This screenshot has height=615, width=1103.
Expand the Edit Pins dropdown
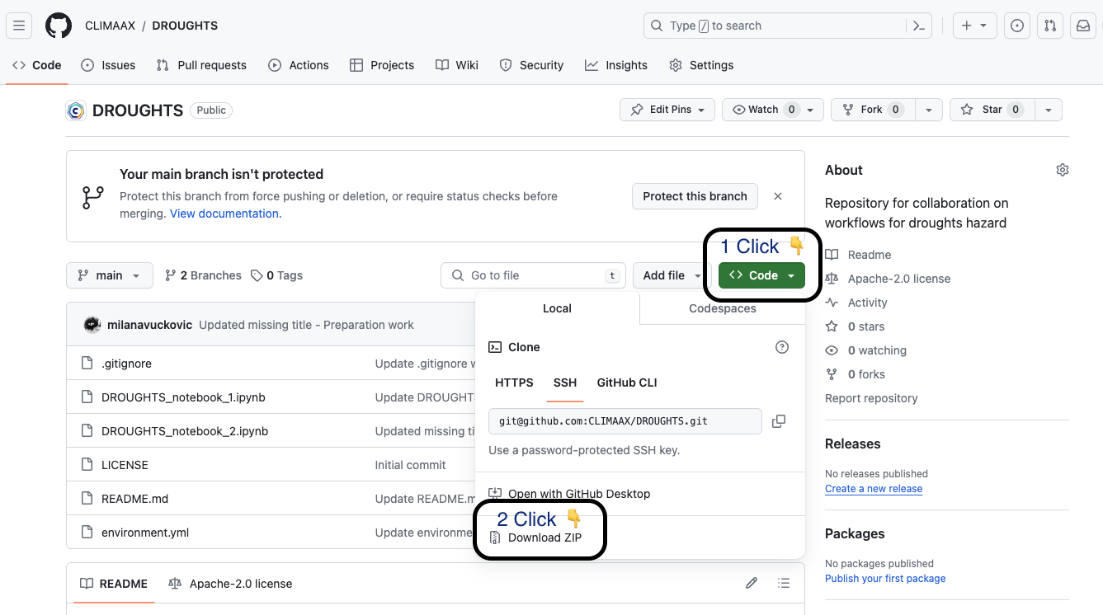667,110
